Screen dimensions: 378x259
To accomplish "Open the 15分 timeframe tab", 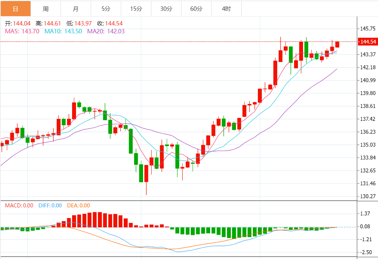I will tap(136, 9).
